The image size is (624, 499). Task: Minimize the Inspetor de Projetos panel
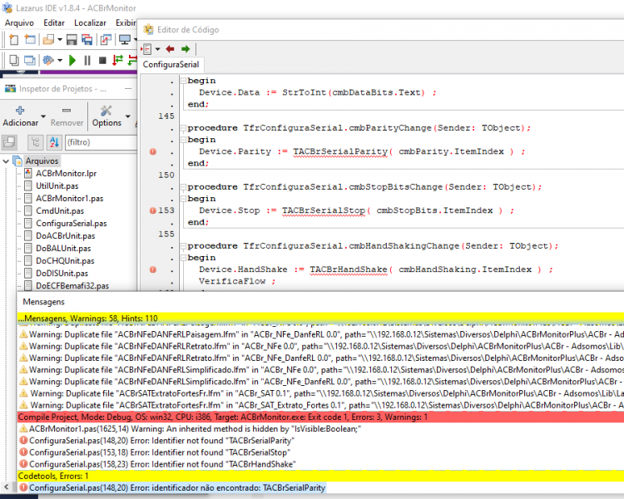[x=128, y=89]
